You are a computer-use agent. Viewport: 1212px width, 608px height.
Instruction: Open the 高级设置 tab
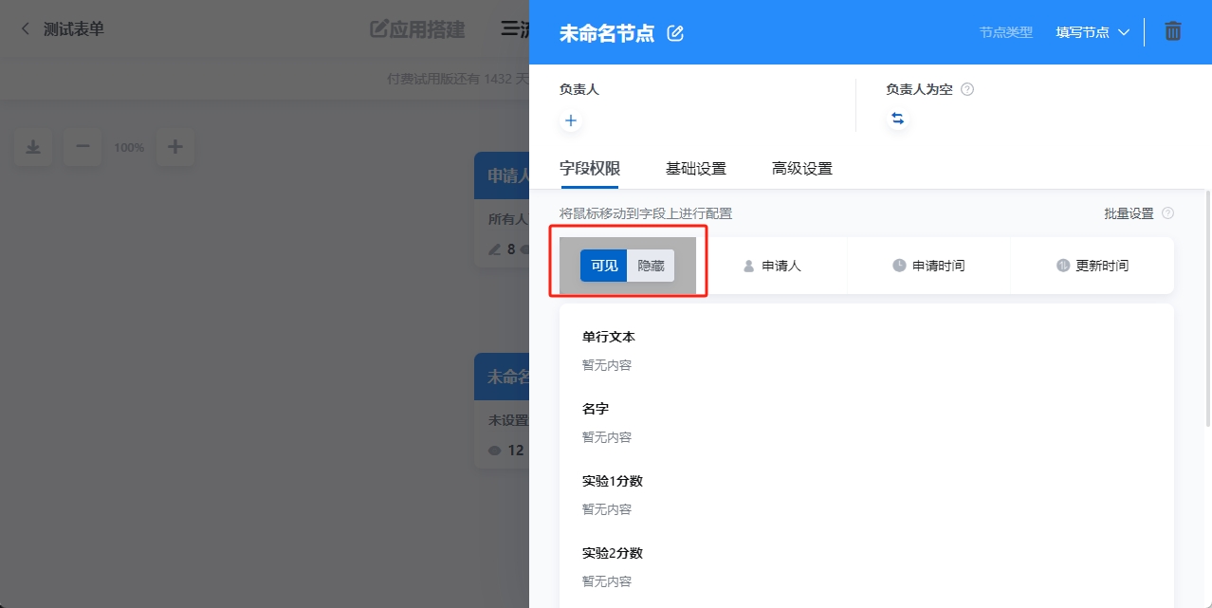[800, 168]
